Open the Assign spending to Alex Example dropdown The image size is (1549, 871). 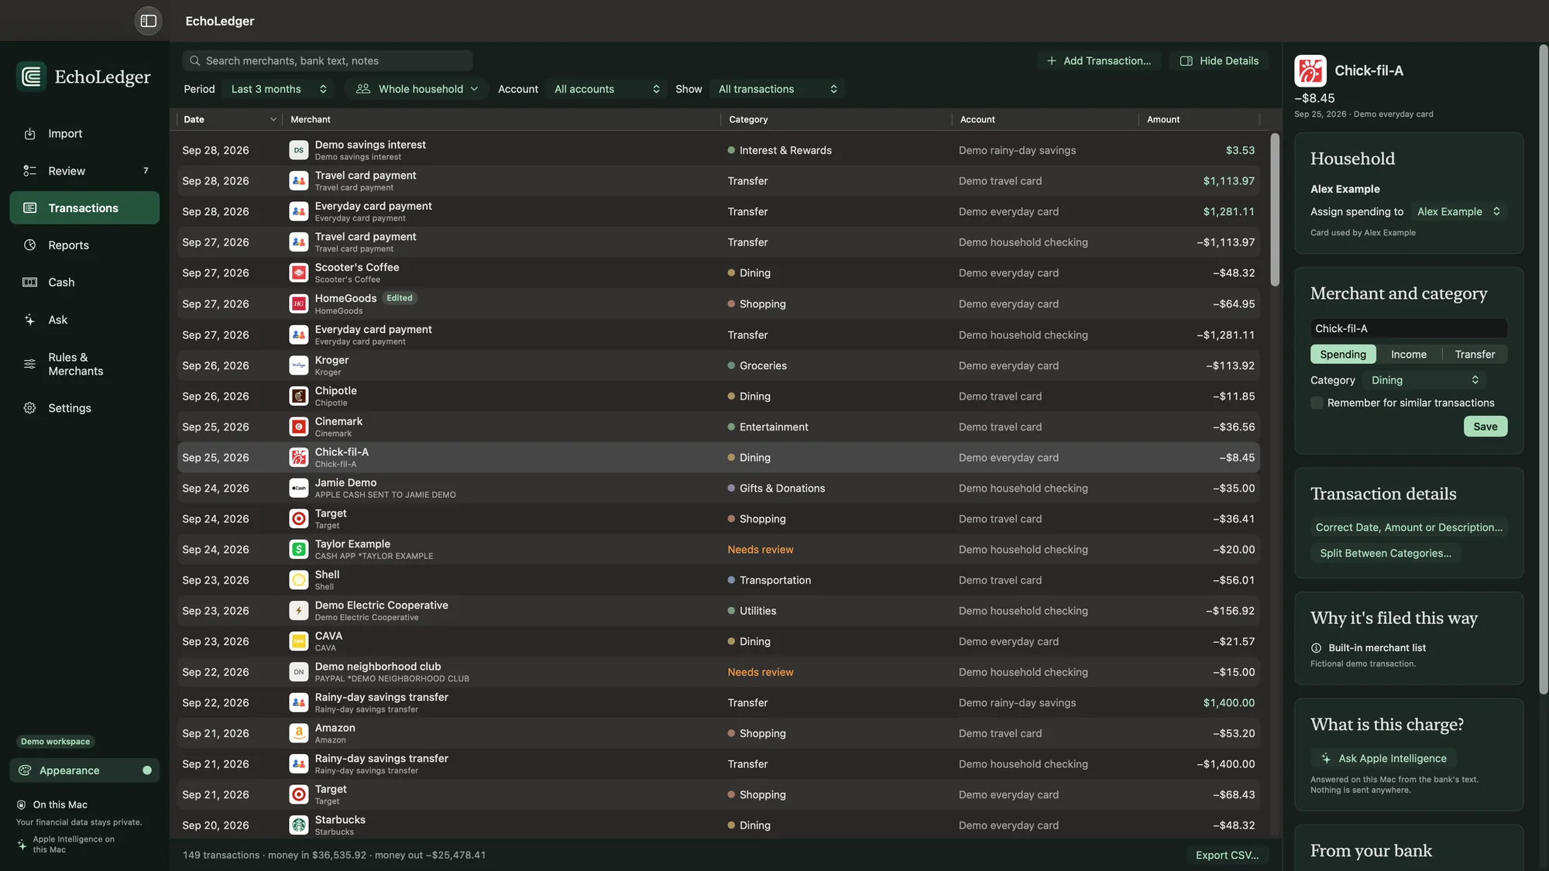coord(1458,211)
